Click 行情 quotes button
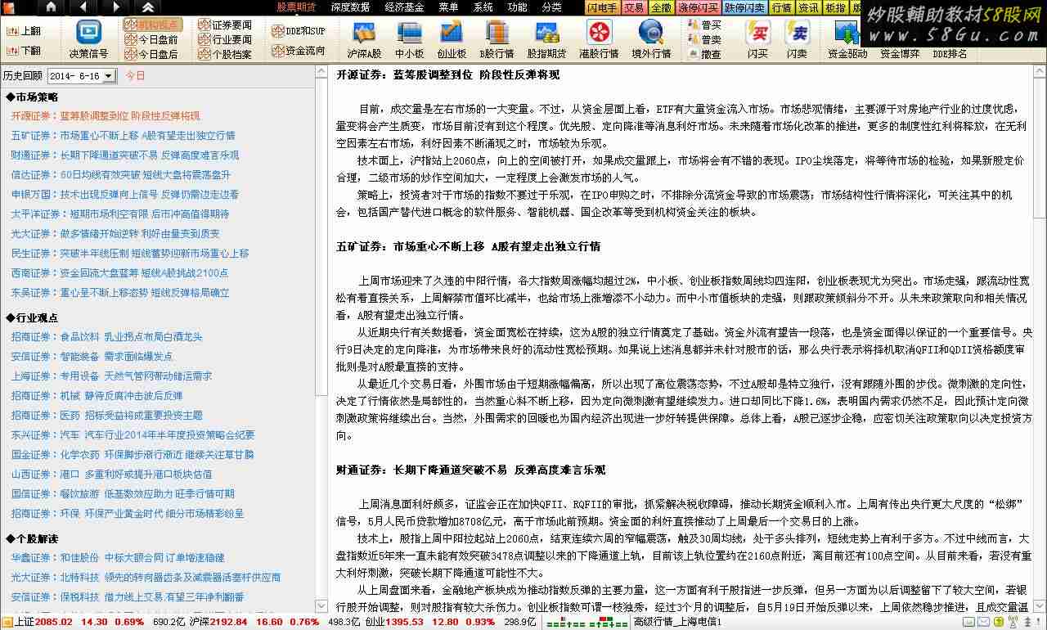This screenshot has height=630, width=1047. coord(781,7)
